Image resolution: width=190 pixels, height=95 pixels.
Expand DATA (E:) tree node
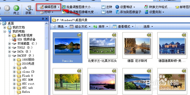(x=9, y=52)
